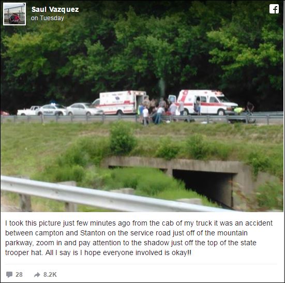Click the left ambulance with open rear doors

tap(121, 102)
